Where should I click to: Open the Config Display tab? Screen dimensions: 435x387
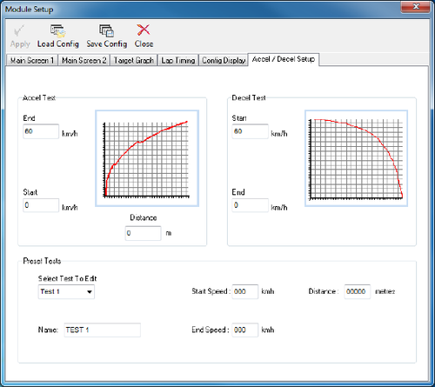224,60
